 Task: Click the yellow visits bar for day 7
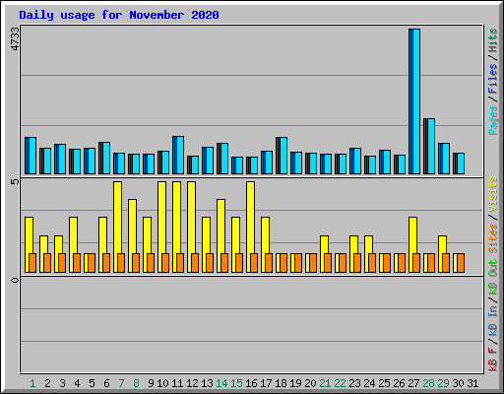pos(117,217)
